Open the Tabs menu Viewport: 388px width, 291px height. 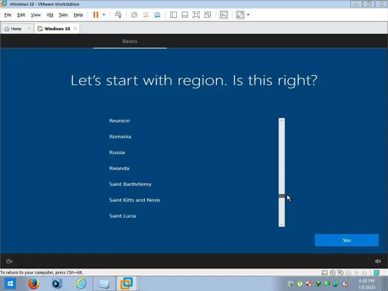(x=63, y=15)
